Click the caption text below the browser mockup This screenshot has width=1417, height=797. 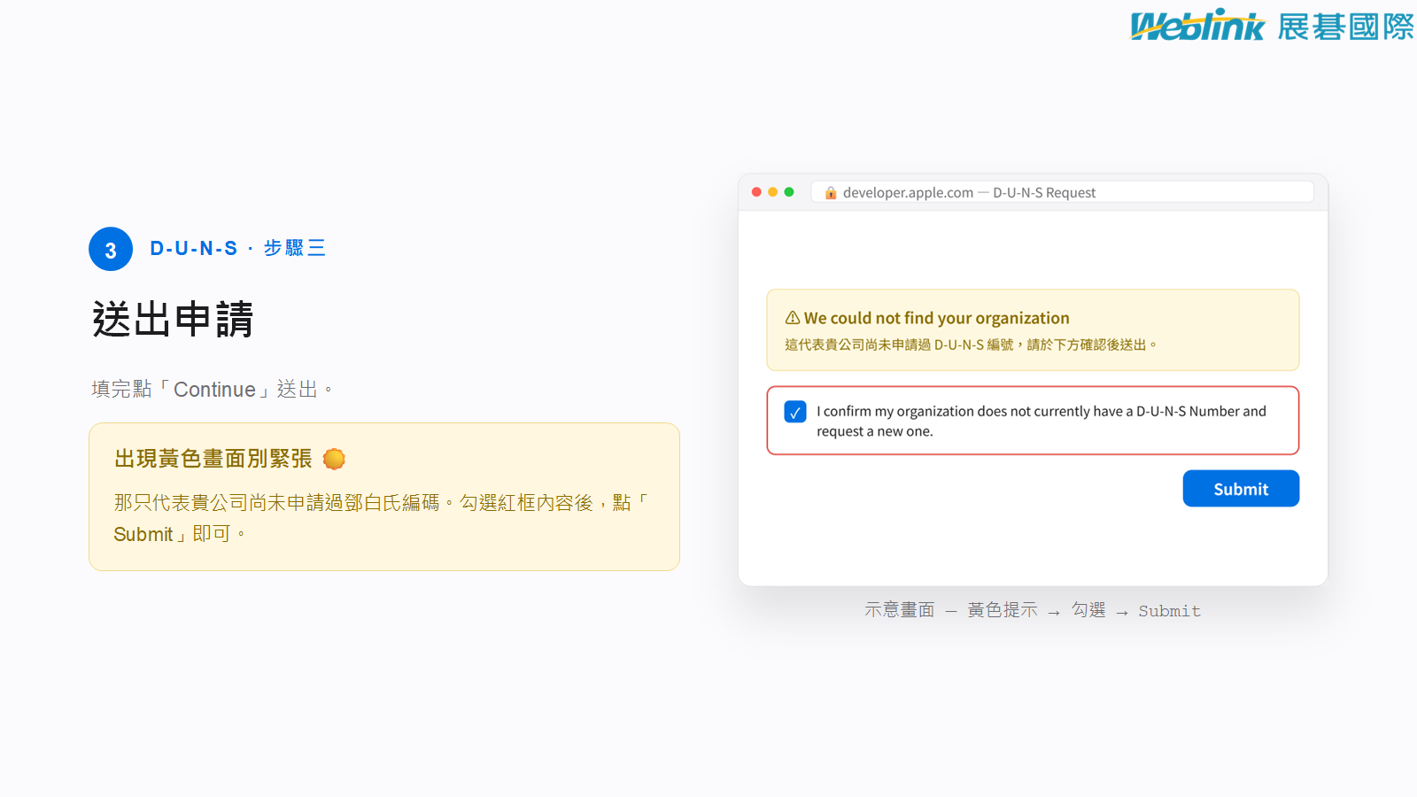[1033, 610]
